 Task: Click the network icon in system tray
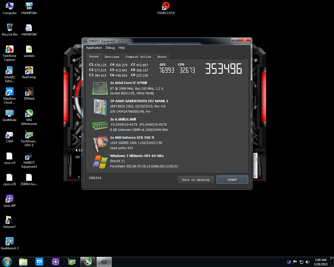(x=301, y=262)
